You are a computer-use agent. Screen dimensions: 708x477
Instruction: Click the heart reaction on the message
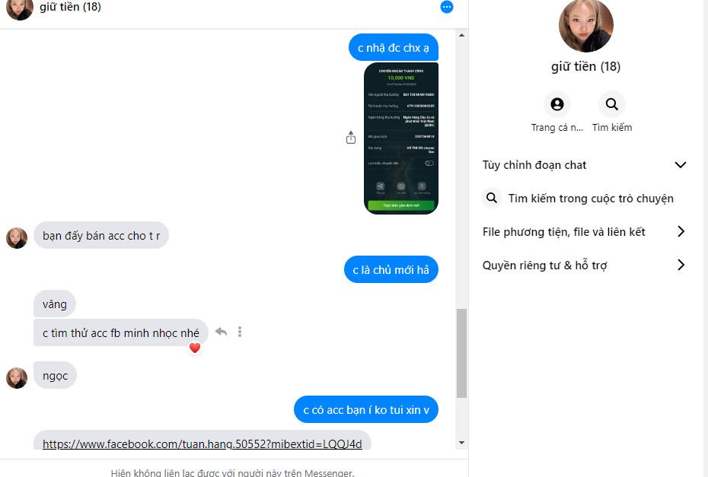click(x=195, y=348)
